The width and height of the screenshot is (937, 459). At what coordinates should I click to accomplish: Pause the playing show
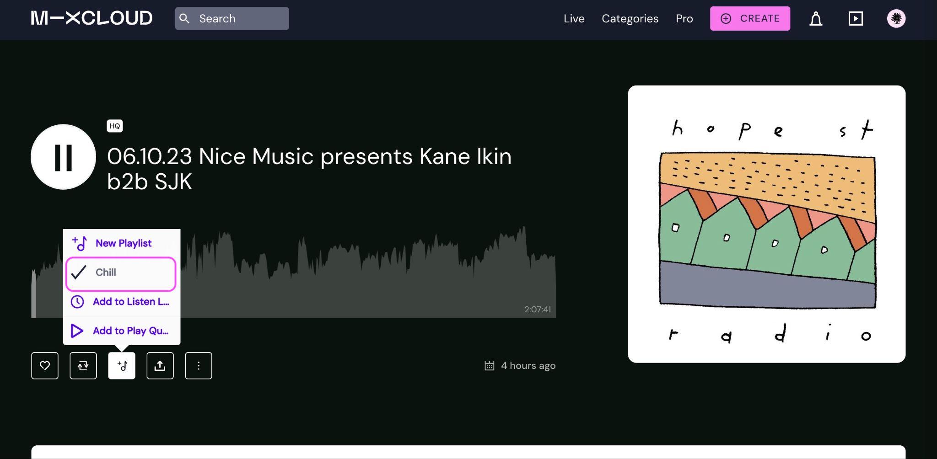(x=63, y=157)
